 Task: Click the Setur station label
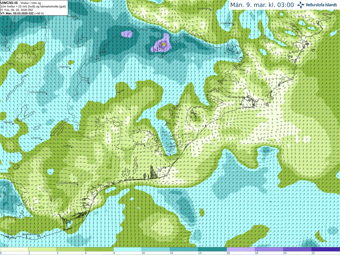tap(11, 63)
